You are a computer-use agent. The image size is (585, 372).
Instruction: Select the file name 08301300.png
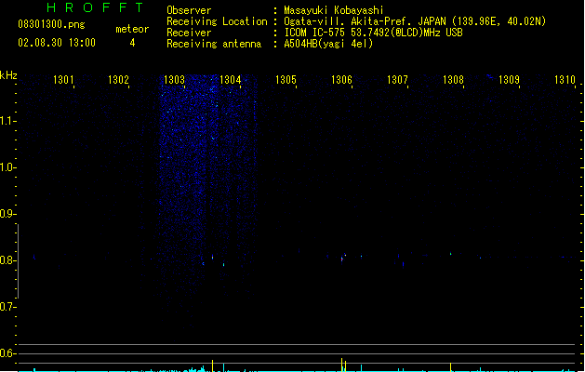click(x=51, y=24)
